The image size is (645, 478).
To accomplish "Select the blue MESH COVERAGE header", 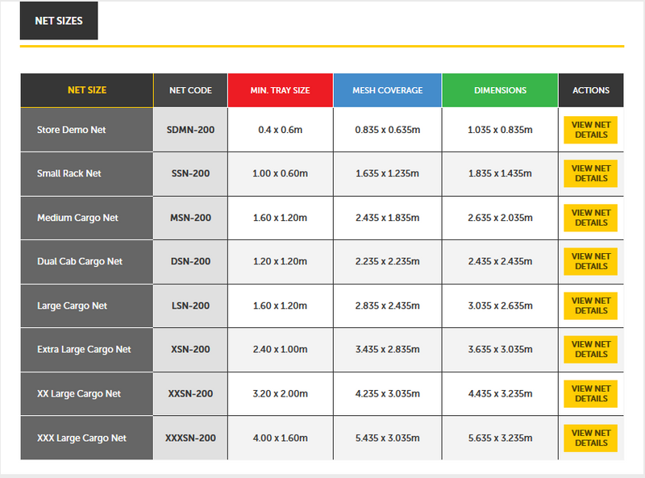I will click(x=388, y=90).
